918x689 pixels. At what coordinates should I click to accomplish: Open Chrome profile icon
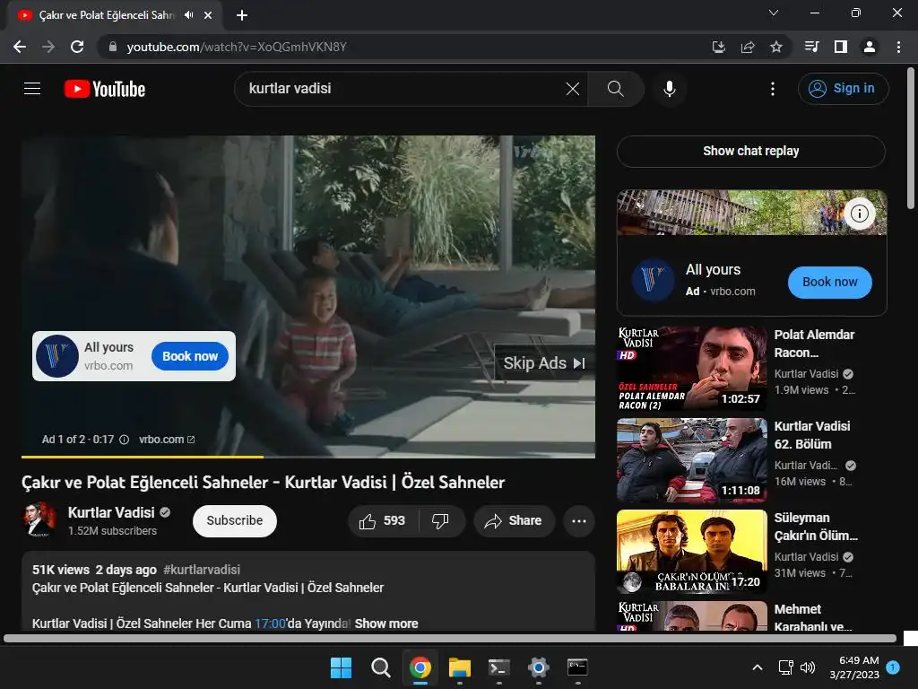(870, 47)
